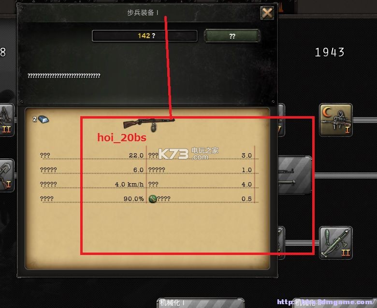Click the 1943 year column header
Viewport: 377px width, 308px height.
(330, 52)
